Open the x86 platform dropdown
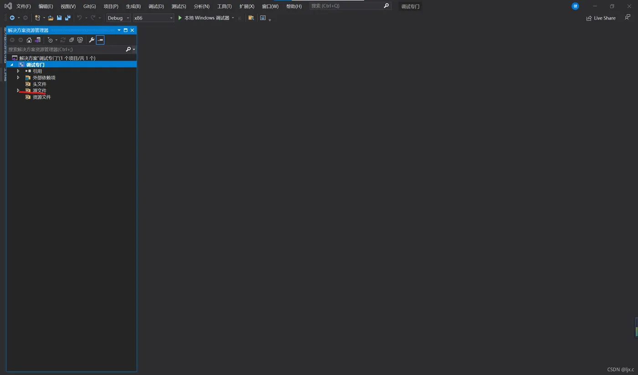This screenshot has height=375, width=638. pyautogui.click(x=153, y=18)
